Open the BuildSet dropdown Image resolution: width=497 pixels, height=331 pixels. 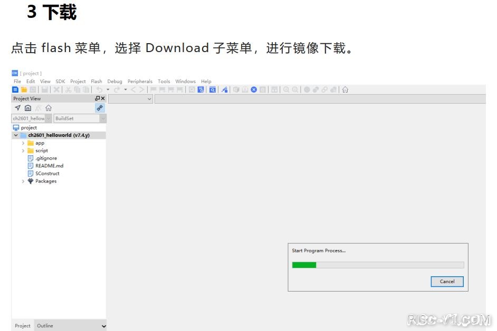pos(102,118)
